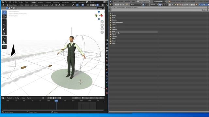Switch to solid viewport shading
Screen dimensions: 209x117
click(x=93, y=5)
